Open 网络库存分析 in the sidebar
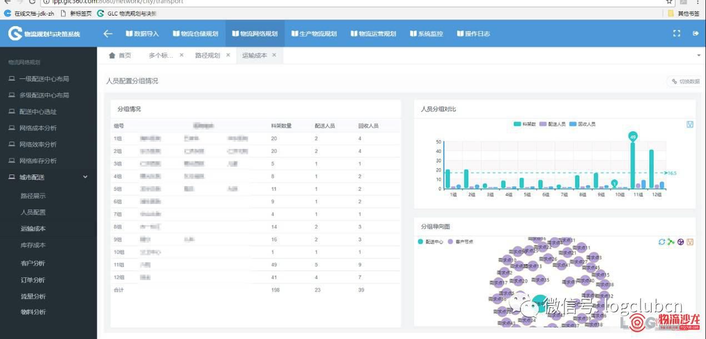 tap(38, 161)
